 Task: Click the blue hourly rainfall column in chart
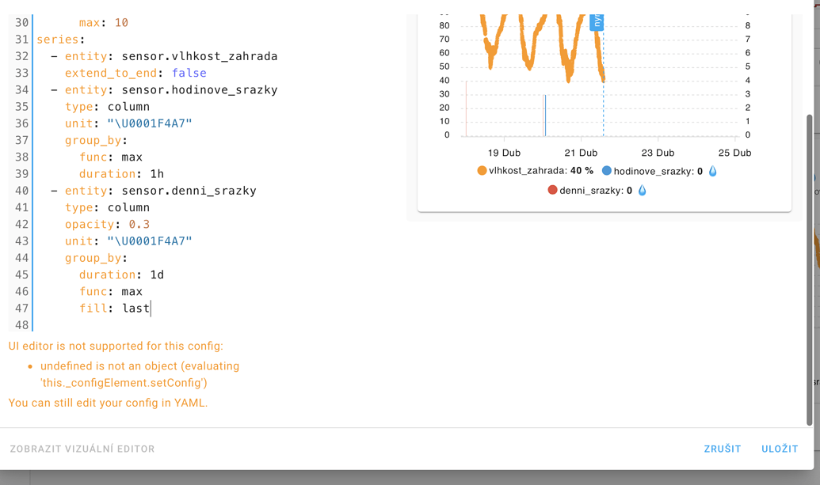pyautogui.click(x=545, y=116)
